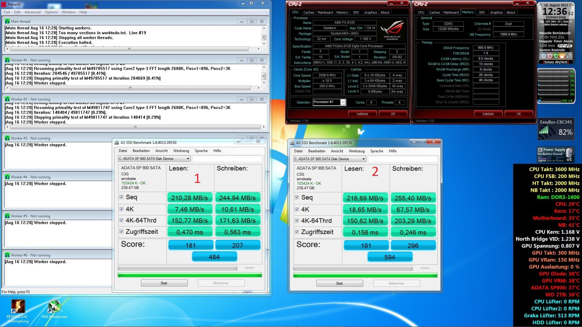
Task: Click the 594 total score in AS SSD
Action: (390, 257)
